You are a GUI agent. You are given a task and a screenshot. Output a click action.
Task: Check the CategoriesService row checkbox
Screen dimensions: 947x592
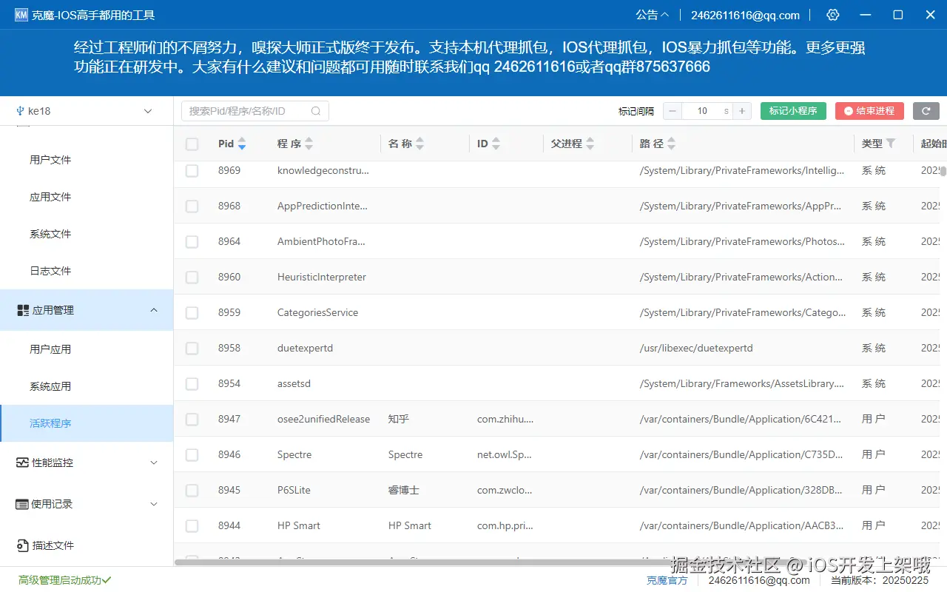[x=192, y=313]
